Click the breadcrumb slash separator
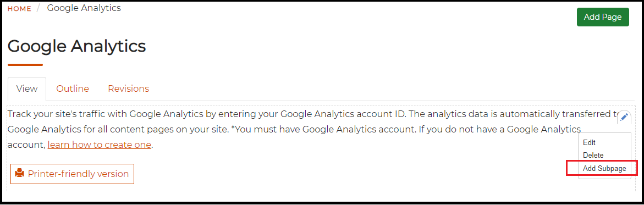 40,9
